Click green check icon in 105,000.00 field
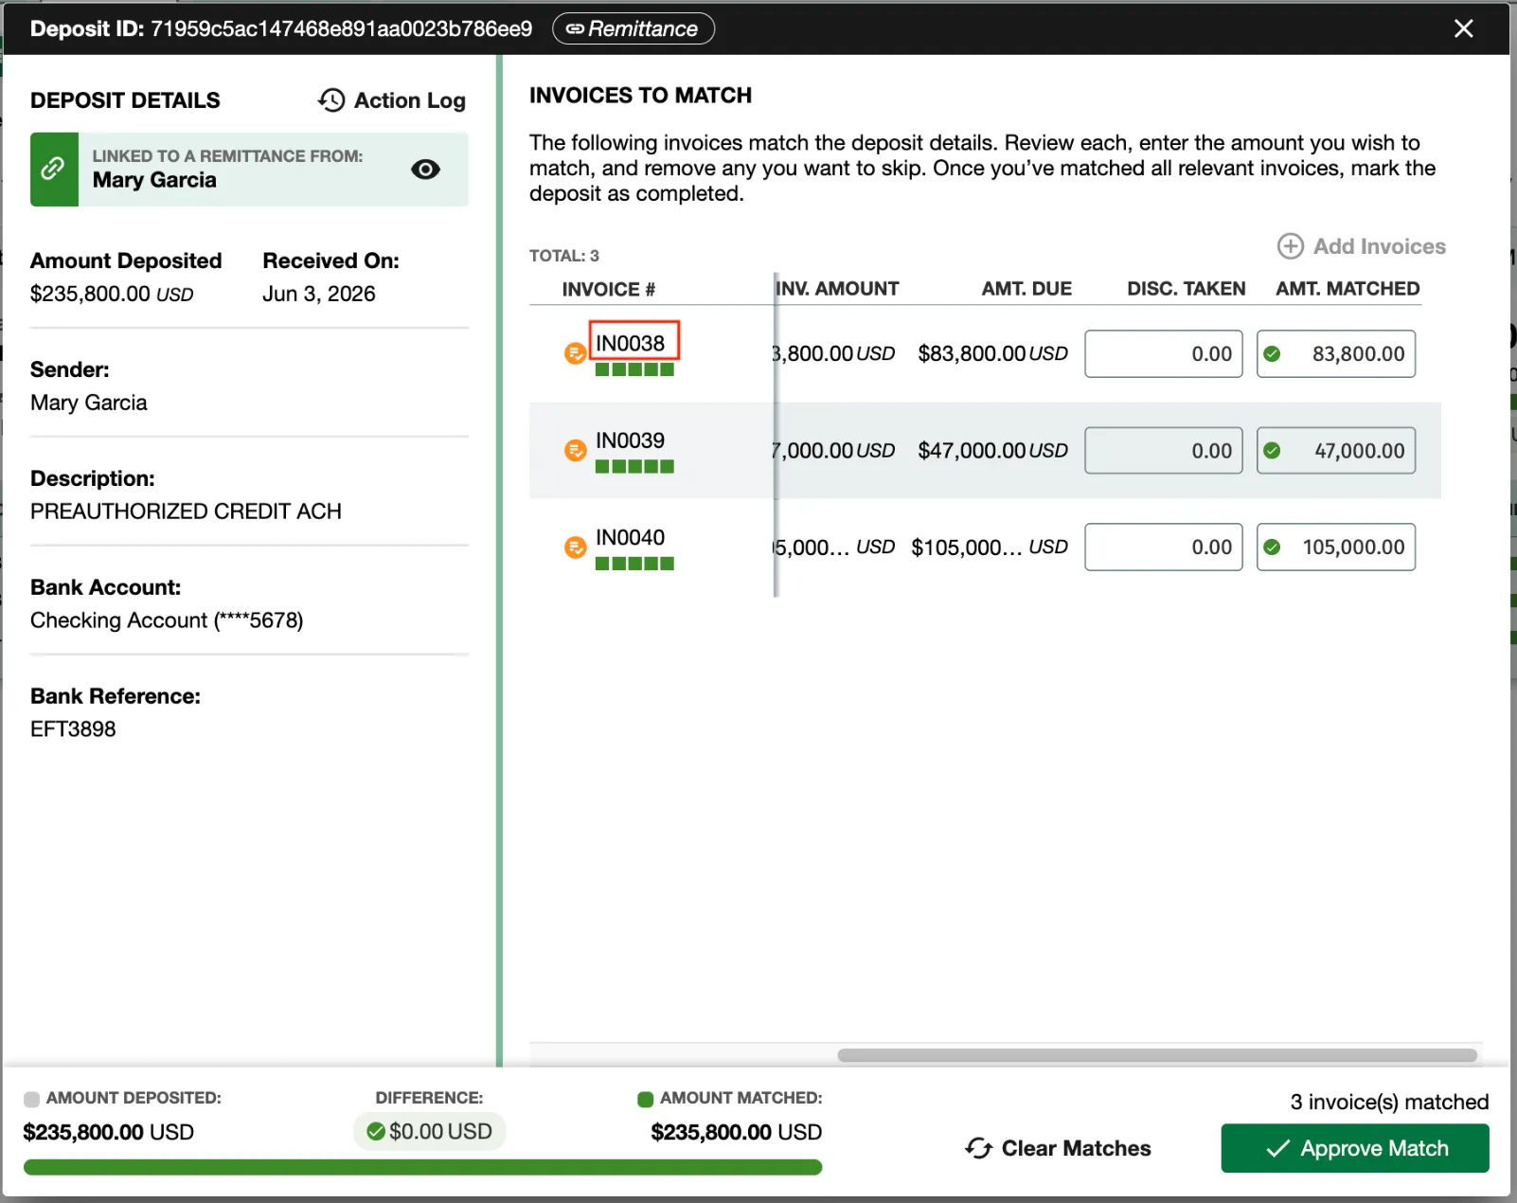Screen dimensions: 1517x1203 [1273, 547]
